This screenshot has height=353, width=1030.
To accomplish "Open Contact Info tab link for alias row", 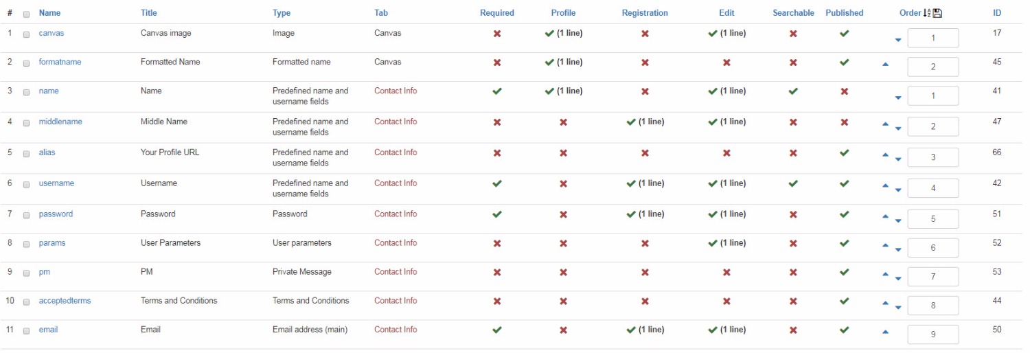I will tap(396, 152).
